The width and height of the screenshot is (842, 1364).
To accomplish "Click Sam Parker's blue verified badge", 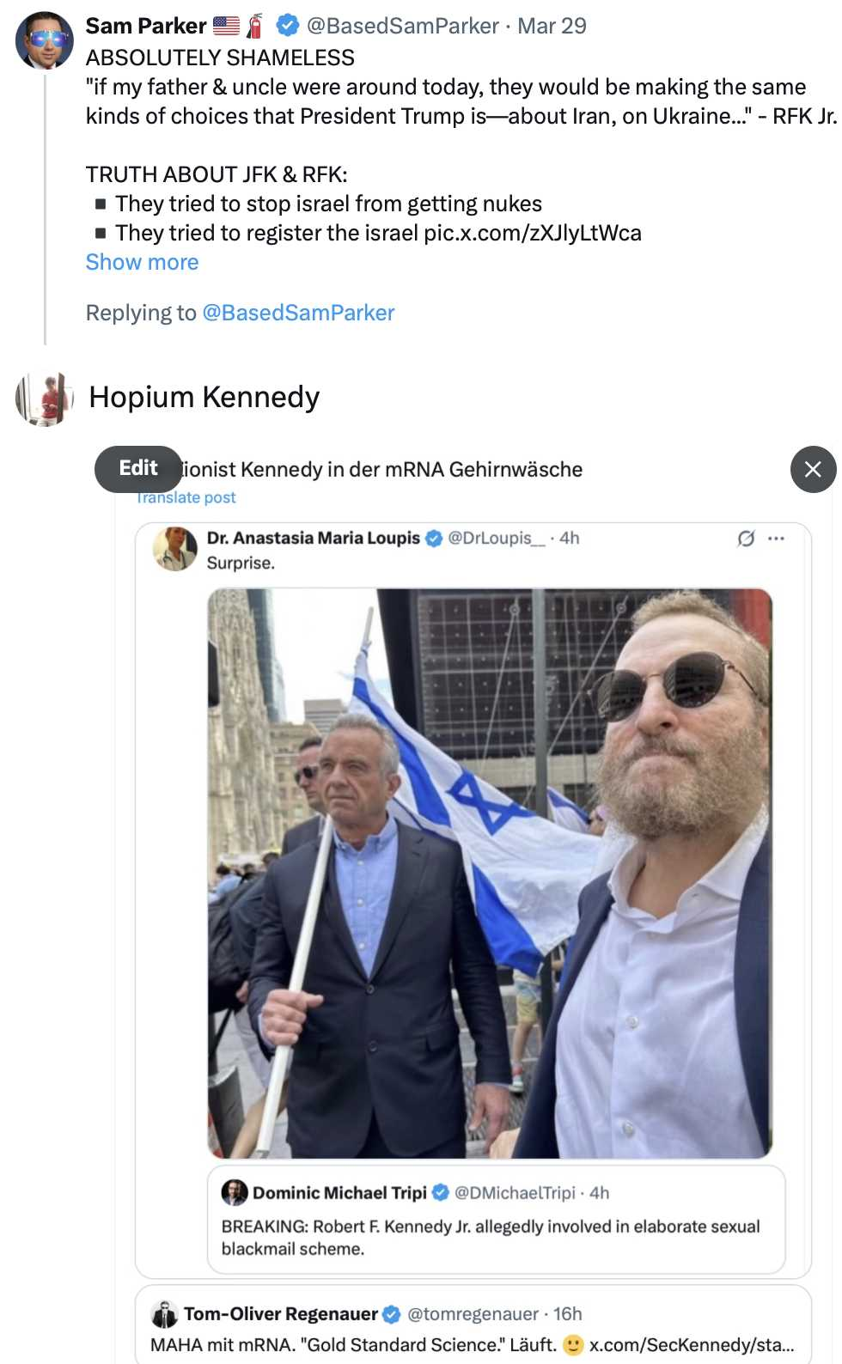I will (x=288, y=26).
